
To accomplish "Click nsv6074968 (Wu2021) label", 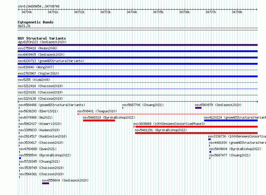I will coord(36,117).
